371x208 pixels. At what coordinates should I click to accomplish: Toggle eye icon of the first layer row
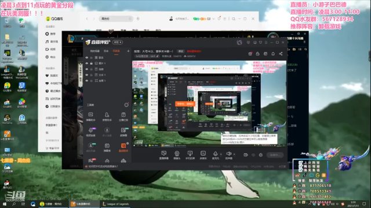(87, 58)
